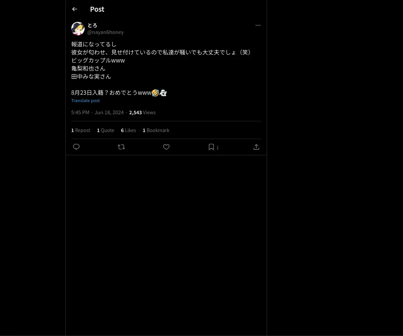The height and width of the screenshot is (336, 403).
Task: View the 1 Repost list
Action: pyautogui.click(x=81, y=130)
